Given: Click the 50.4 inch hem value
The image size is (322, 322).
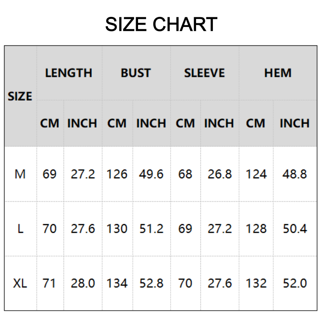Looking at the screenshot, I should (x=295, y=229).
